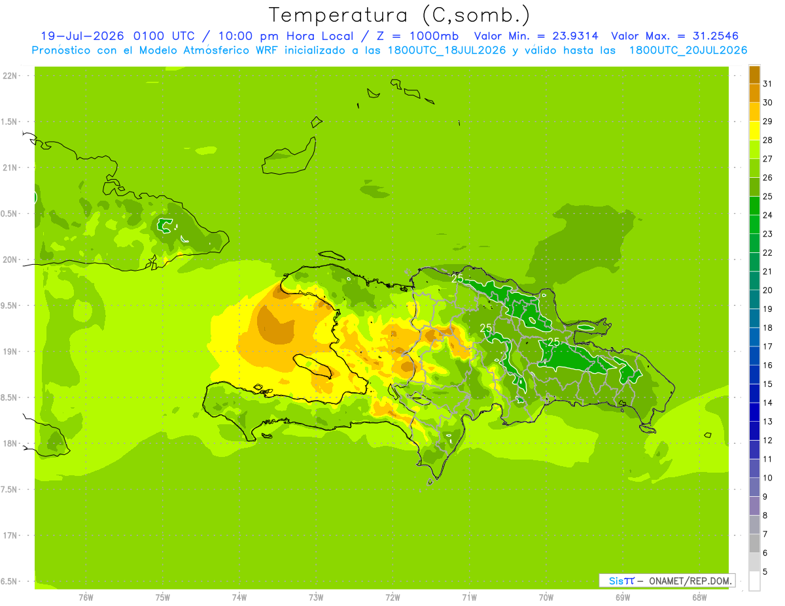Screen dimensions: 785x606
Task: Click the longitude axis label "74W"
Action: tap(239, 598)
